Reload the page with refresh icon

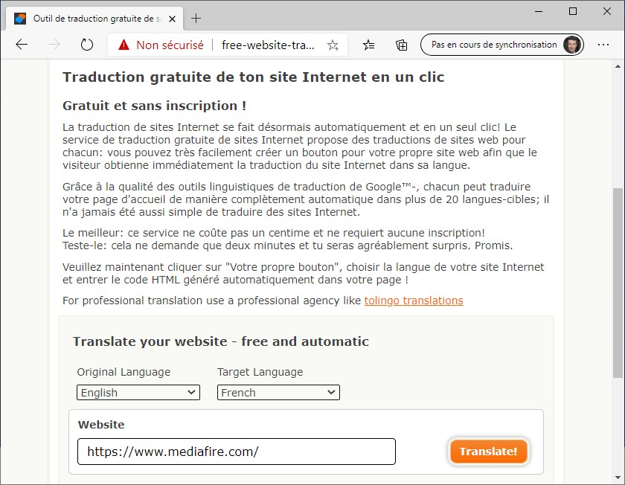(87, 45)
